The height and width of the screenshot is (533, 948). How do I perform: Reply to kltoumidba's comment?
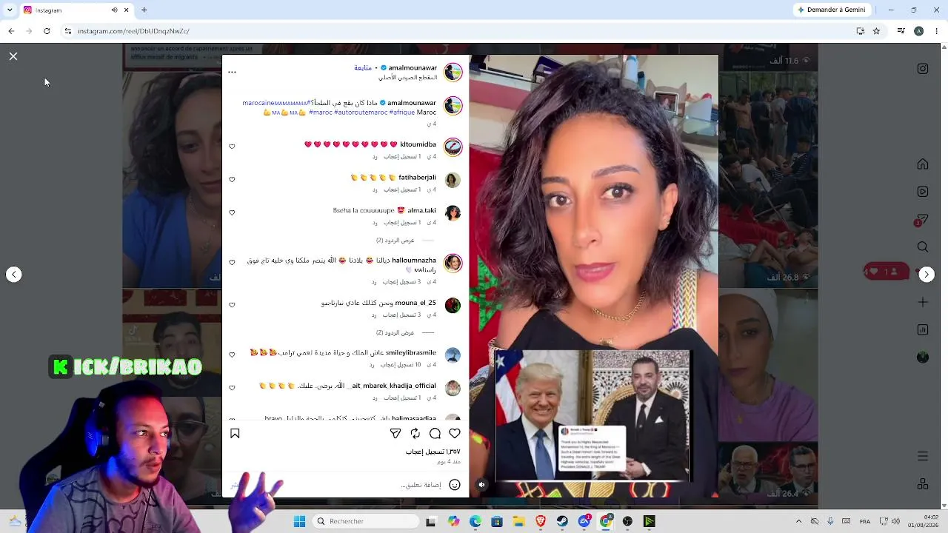pos(375,157)
